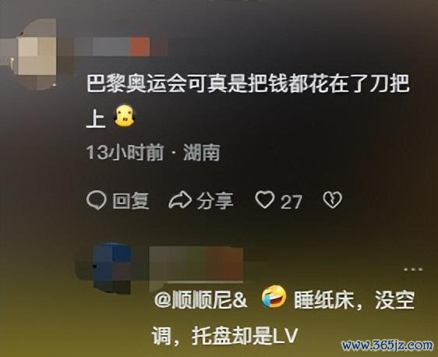Click the laughing crying emoji
438x357 pixels.
click(x=274, y=297)
